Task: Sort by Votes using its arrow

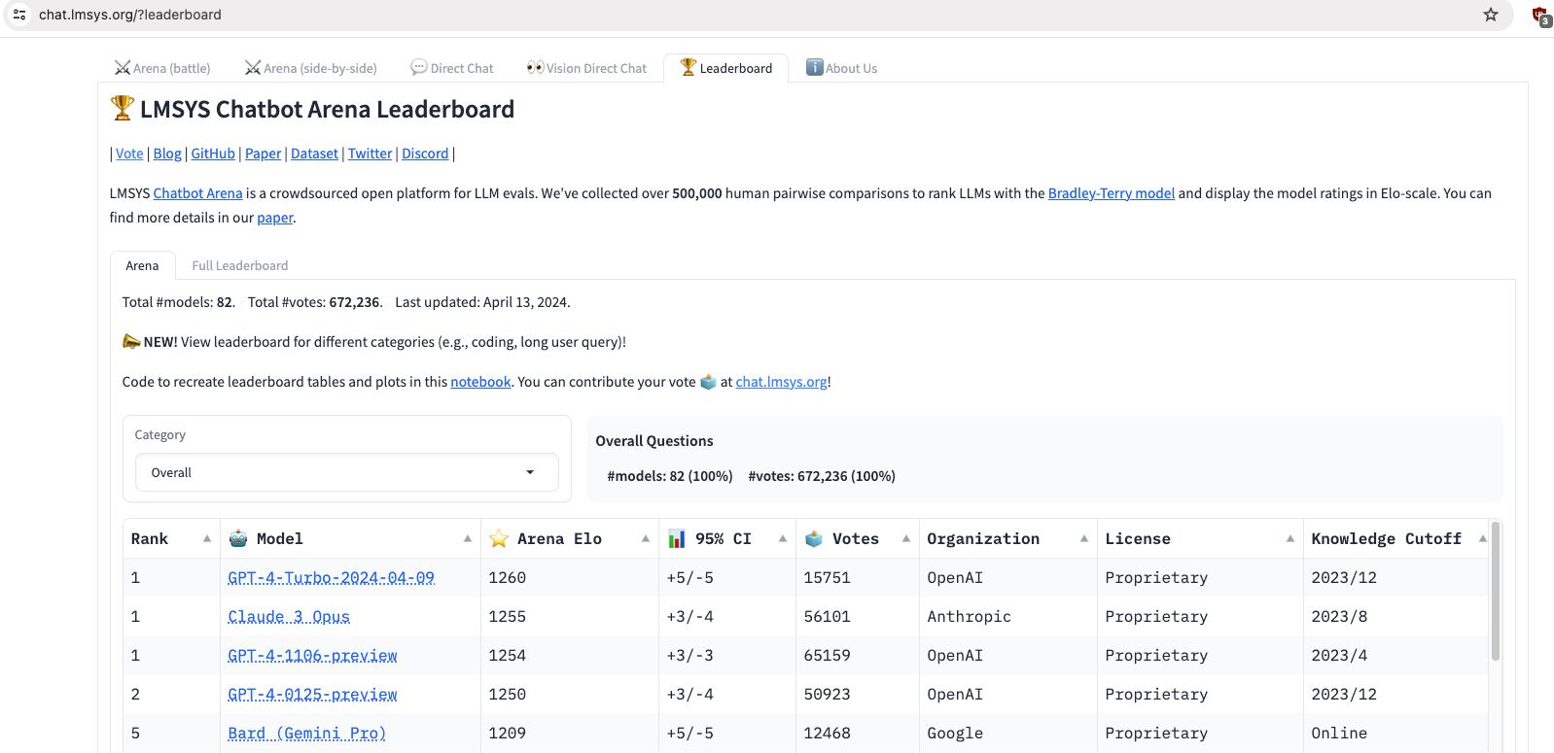Action: pyautogui.click(x=906, y=538)
